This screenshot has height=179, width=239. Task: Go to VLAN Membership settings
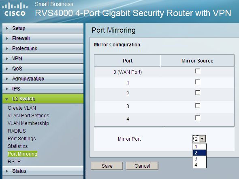[x=28, y=123]
